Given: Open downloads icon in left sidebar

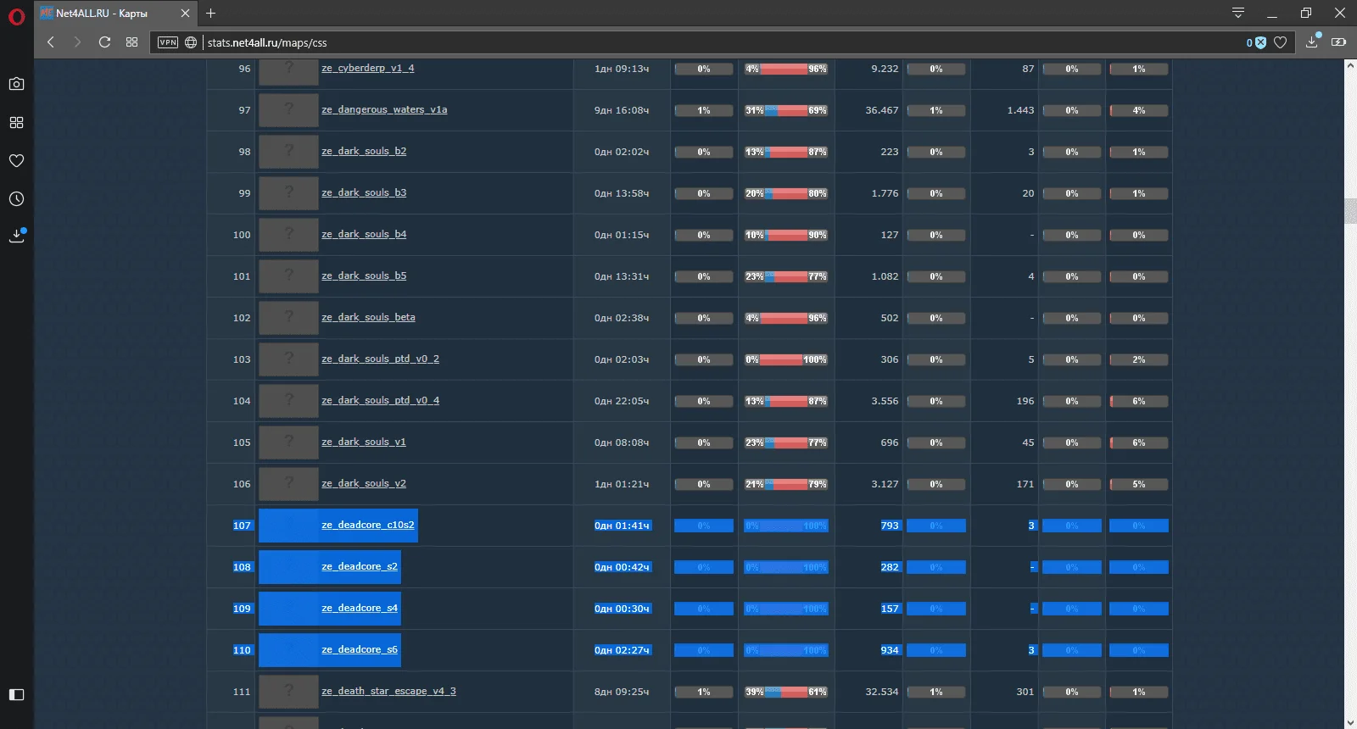Looking at the screenshot, I should coord(16,237).
